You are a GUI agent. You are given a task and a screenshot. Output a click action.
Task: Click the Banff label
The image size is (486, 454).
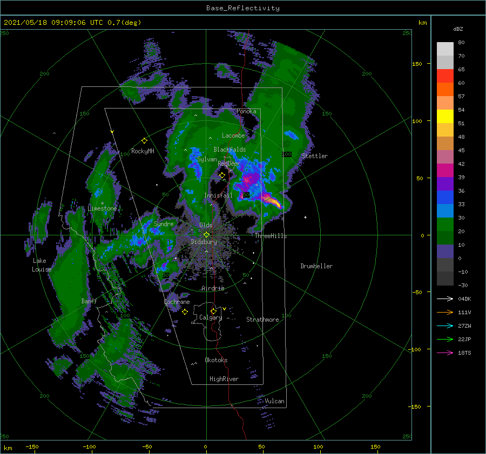[89, 301]
